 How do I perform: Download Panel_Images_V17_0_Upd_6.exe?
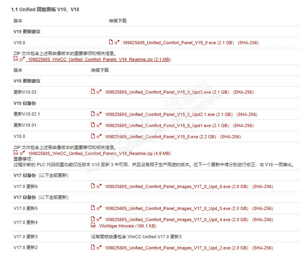(x=177, y=186)
